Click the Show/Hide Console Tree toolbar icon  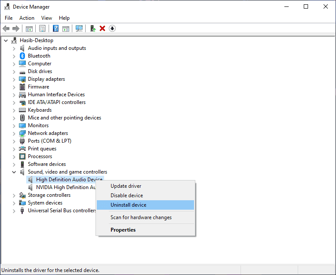coord(29,28)
